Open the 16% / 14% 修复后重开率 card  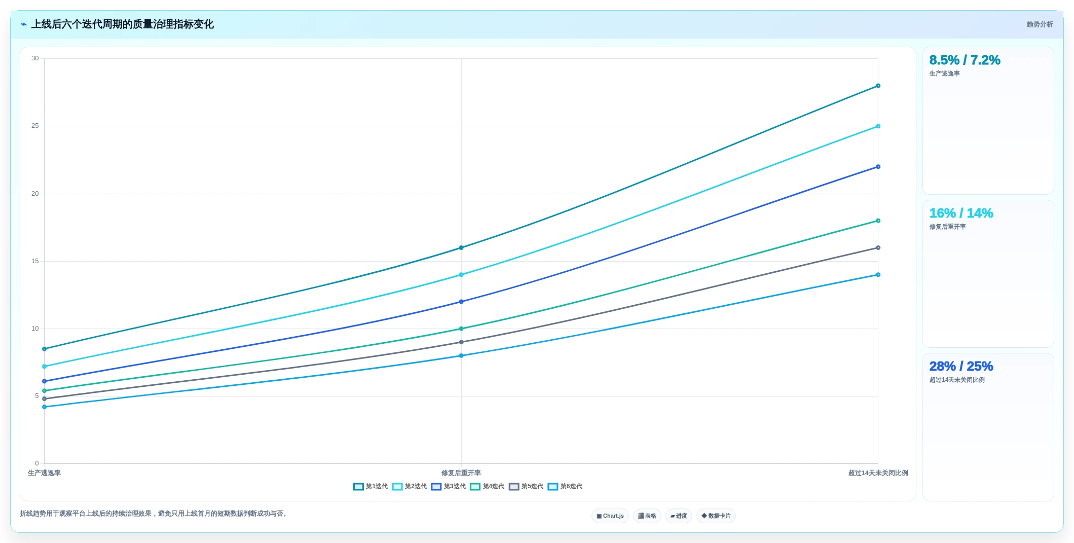tap(988, 274)
